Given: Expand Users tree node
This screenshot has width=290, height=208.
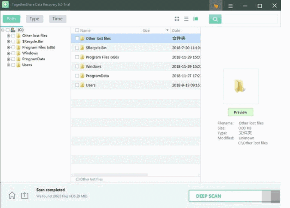Looking at the screenshot, I should click(x=8, y=65).
